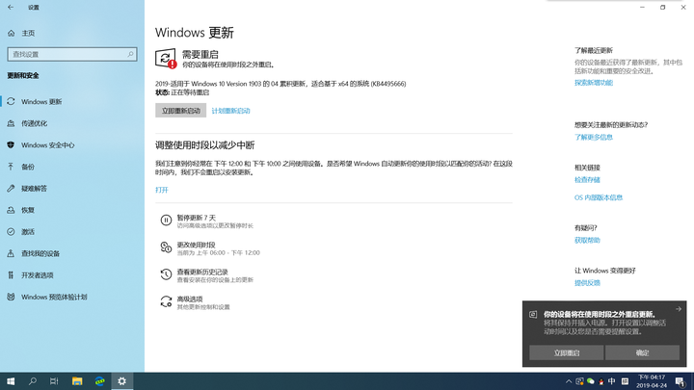Expand the hidden tray icons chevron
Screen dimensions: 694x390
[569, 381]
